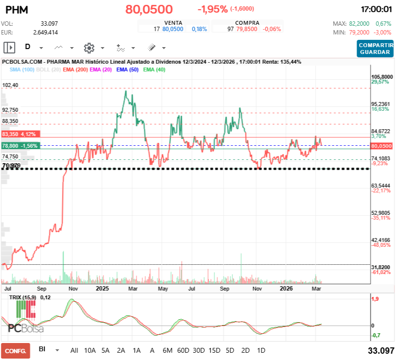The width and height of the screenshot is (401, 361).
Task: Open the chart settings gear icon
Action: pos(89,47)
